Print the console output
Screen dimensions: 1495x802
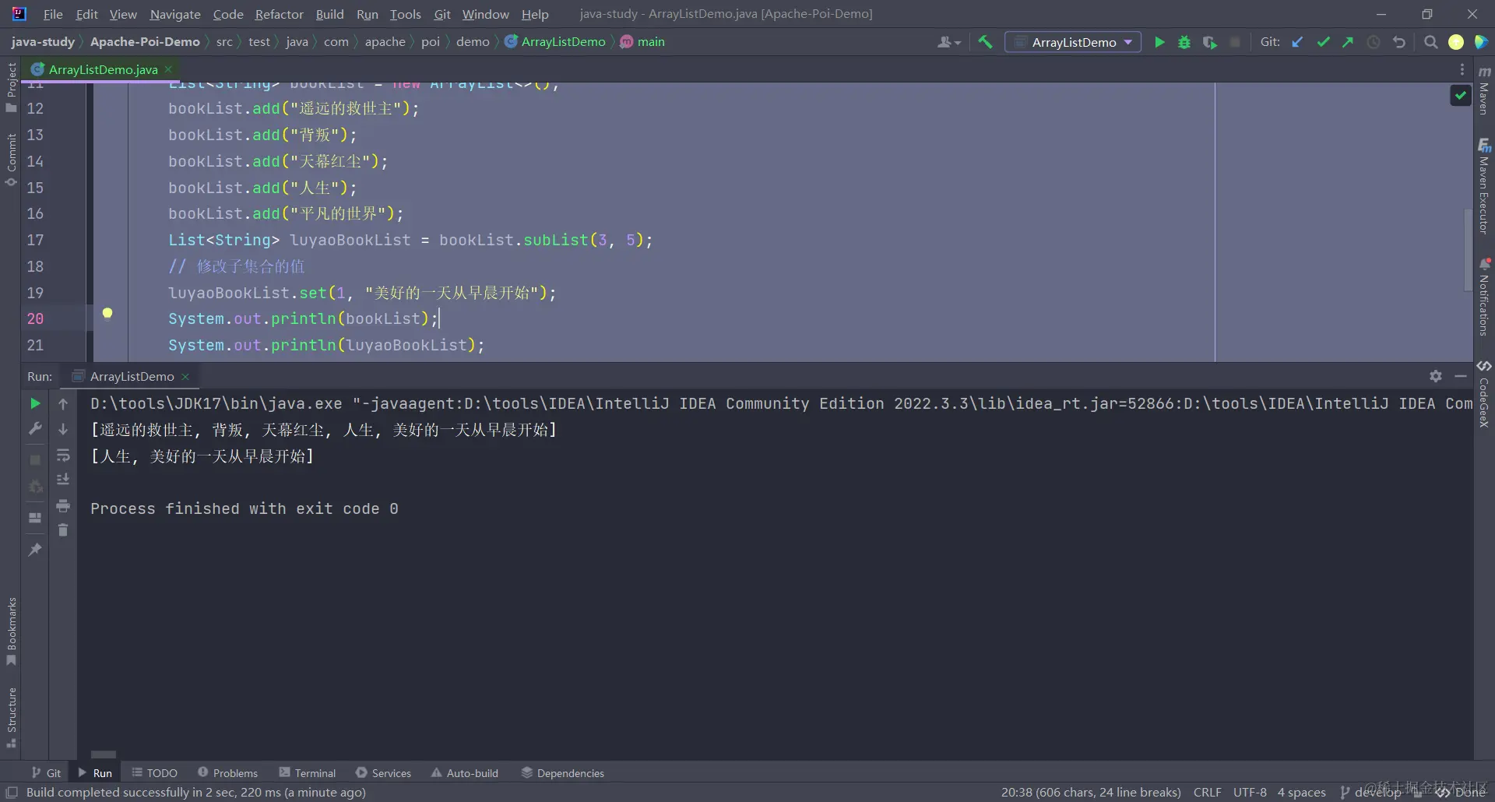(x=63, y=505)
